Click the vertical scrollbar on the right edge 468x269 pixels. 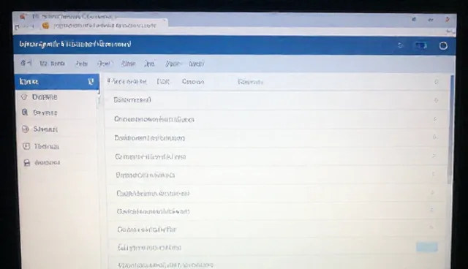450,129
